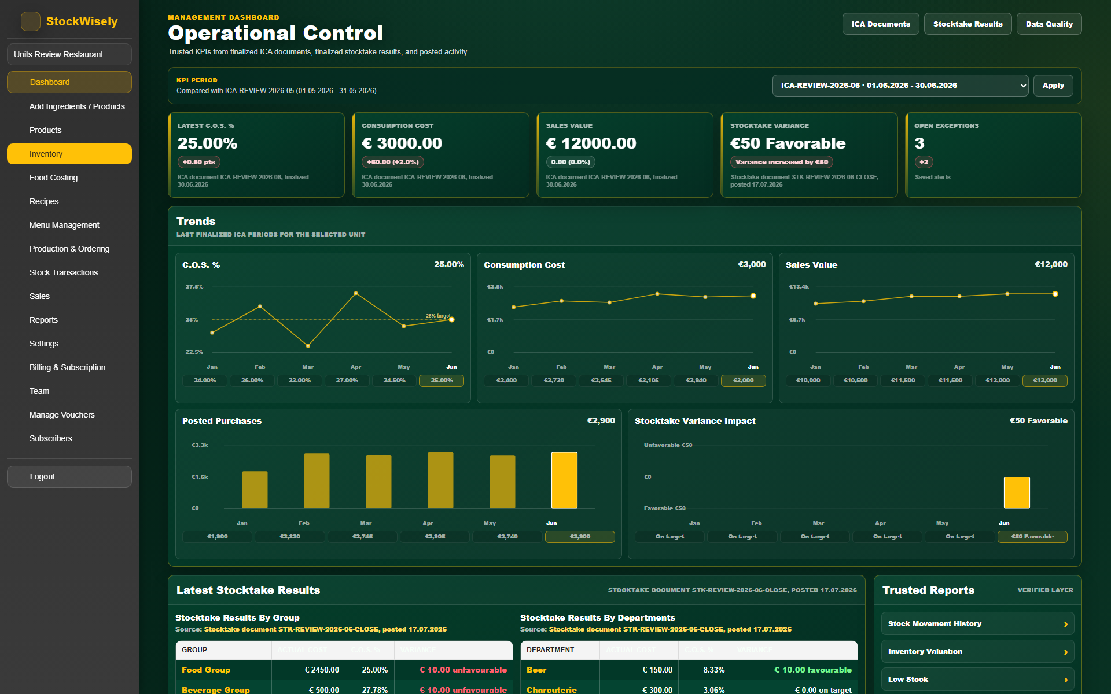Go to Dashboard in sidebar
The height and width of the screenshot is (694, 1111).
pyautogui.click(x=69, y=82)
